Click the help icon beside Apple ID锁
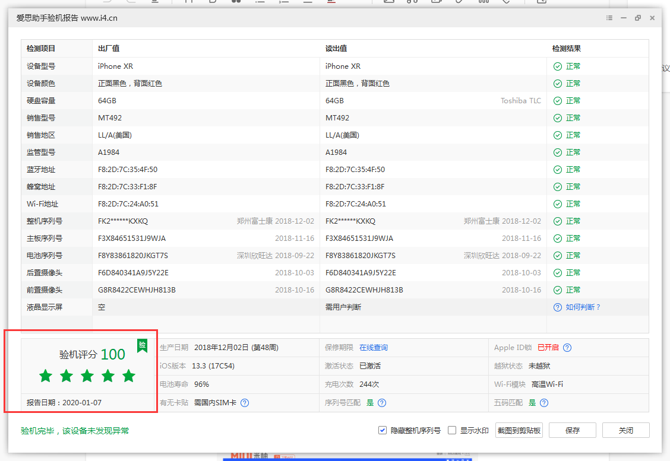670x461 pixels. 569,348
